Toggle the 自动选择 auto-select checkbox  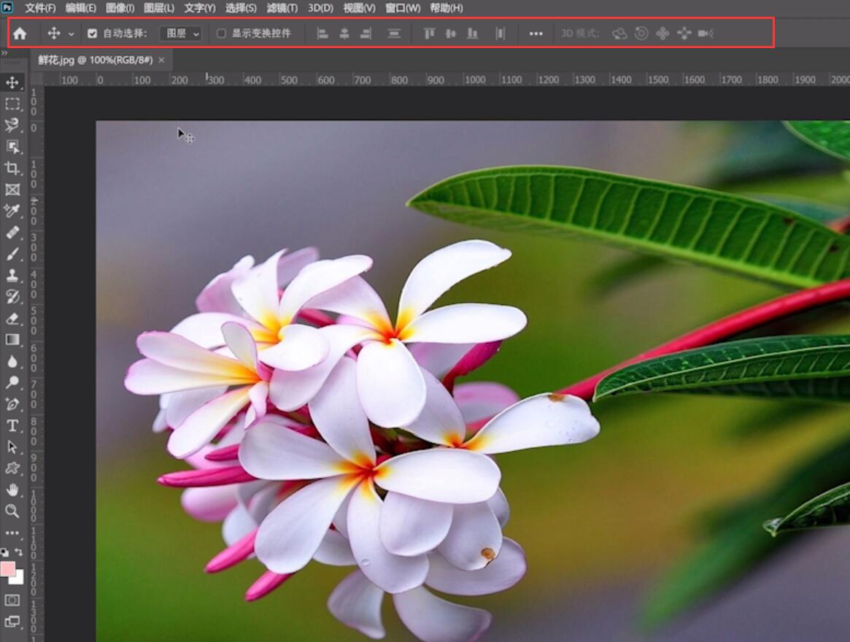coord(92,34)
